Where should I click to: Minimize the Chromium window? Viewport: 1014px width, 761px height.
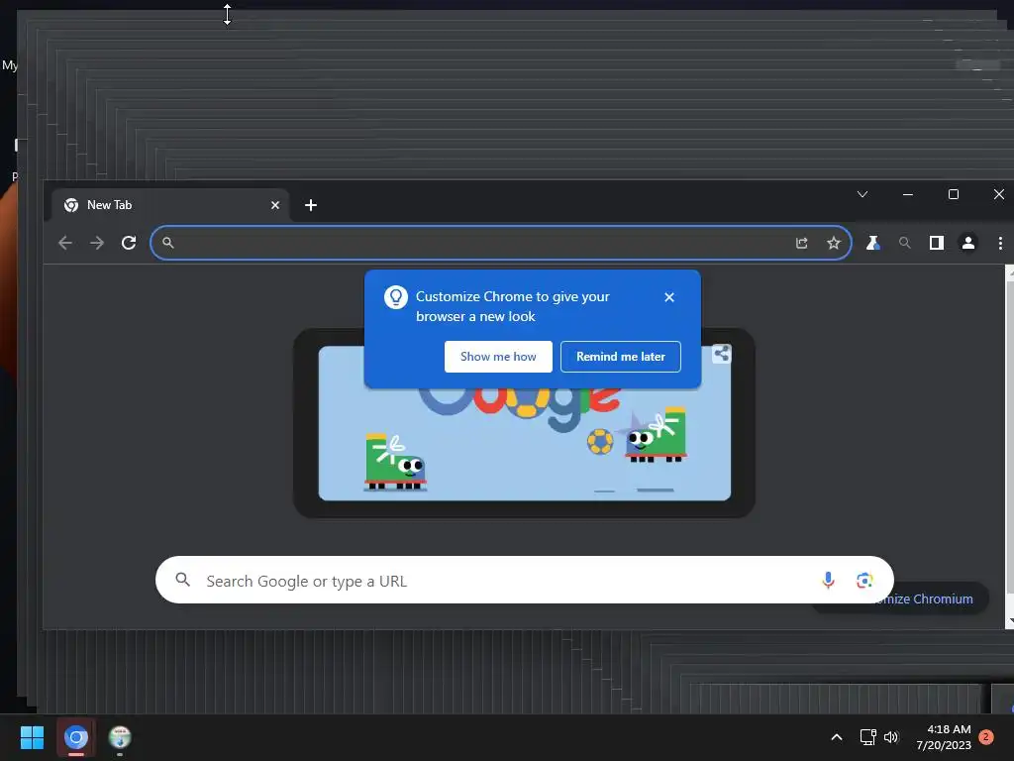pos(908,194)
